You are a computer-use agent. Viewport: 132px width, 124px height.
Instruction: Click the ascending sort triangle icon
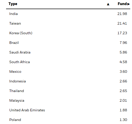[x=108, y=4]
